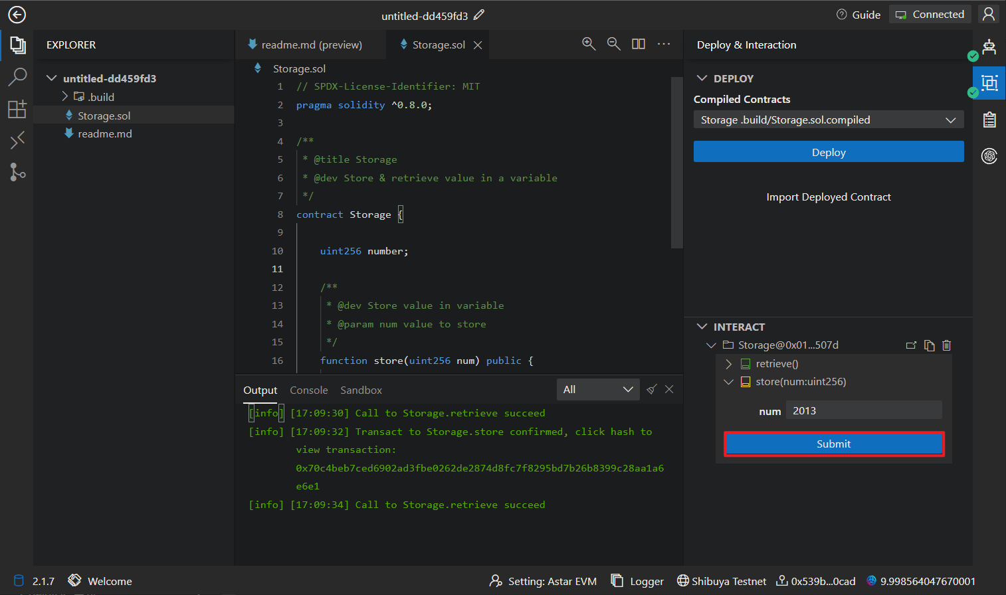The height and width of the screenshot is (595, 1006).
Task: Open the Search panel in left sidebar
Action: coord(17,77)
